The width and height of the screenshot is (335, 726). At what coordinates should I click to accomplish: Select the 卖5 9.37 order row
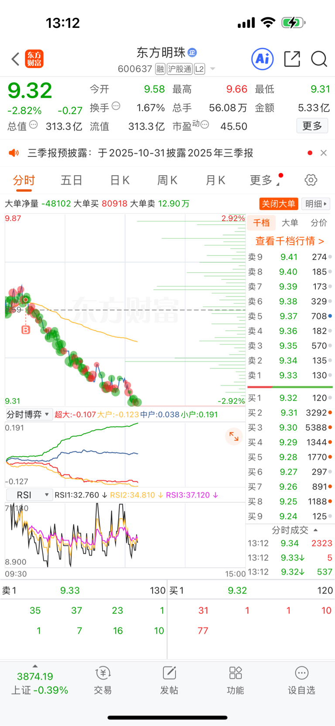290,316
